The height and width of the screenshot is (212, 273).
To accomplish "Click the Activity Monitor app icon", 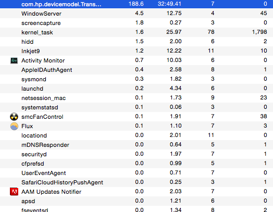I will [14, 60].
